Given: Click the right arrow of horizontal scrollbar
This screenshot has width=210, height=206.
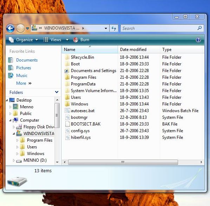Looking at the screenshot, I should pos(201,162).
